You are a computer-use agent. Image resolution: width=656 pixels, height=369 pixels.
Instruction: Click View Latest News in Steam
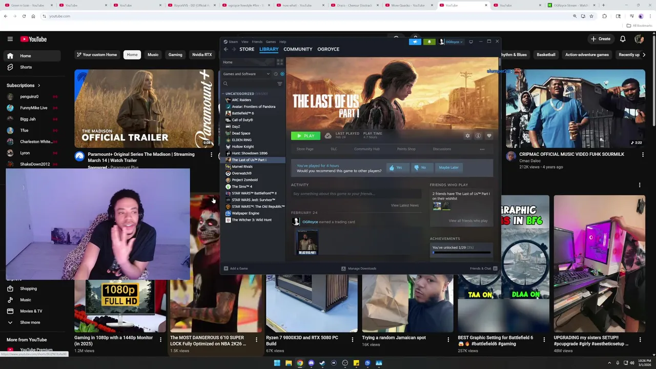[405, 206]
